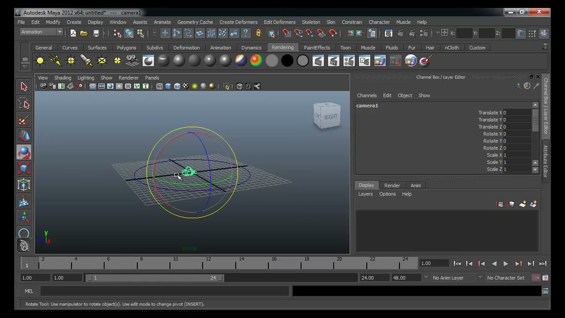Choose the Lasso selection tool
This screenshot has height=318, width=565.
pyautogui.click(x=24, y=103)
